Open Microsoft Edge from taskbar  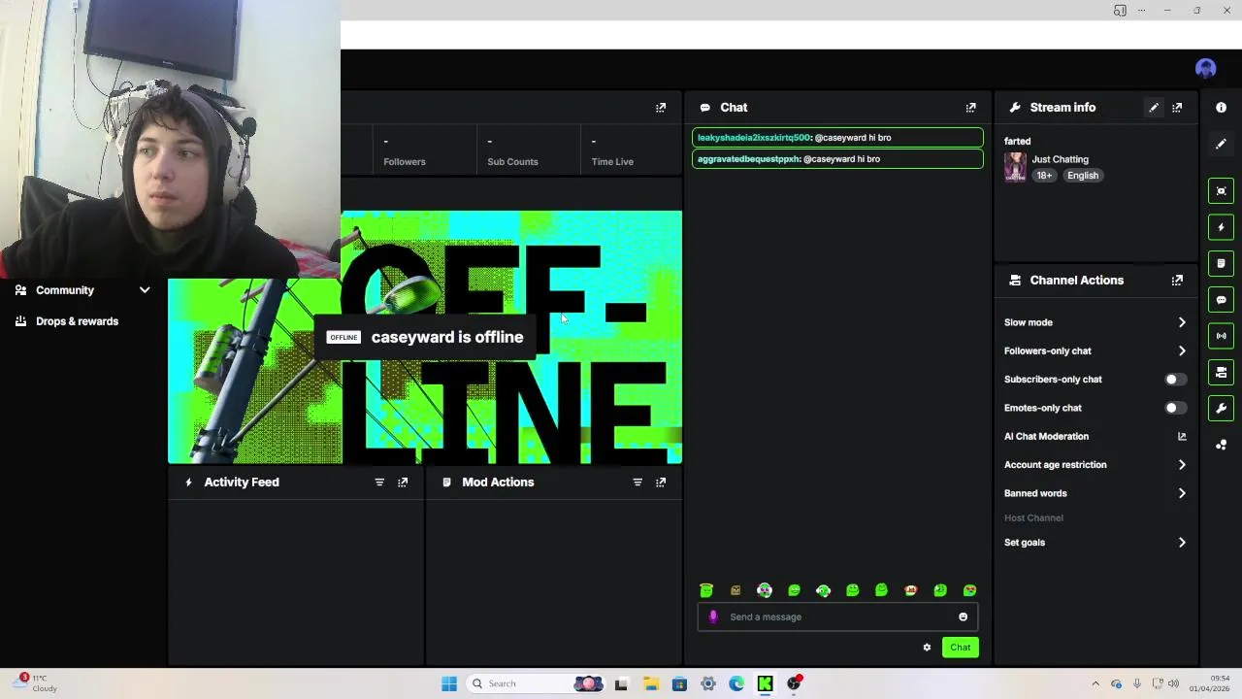pos(736,684)
